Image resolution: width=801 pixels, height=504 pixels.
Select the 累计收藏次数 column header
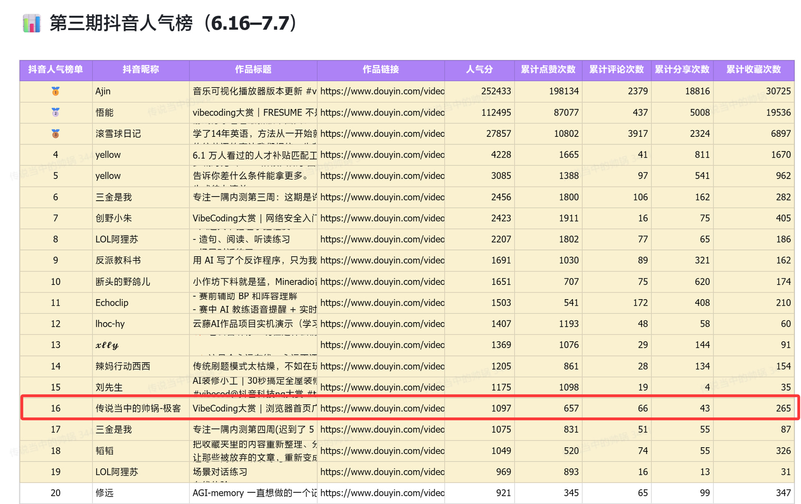[753, 70]
